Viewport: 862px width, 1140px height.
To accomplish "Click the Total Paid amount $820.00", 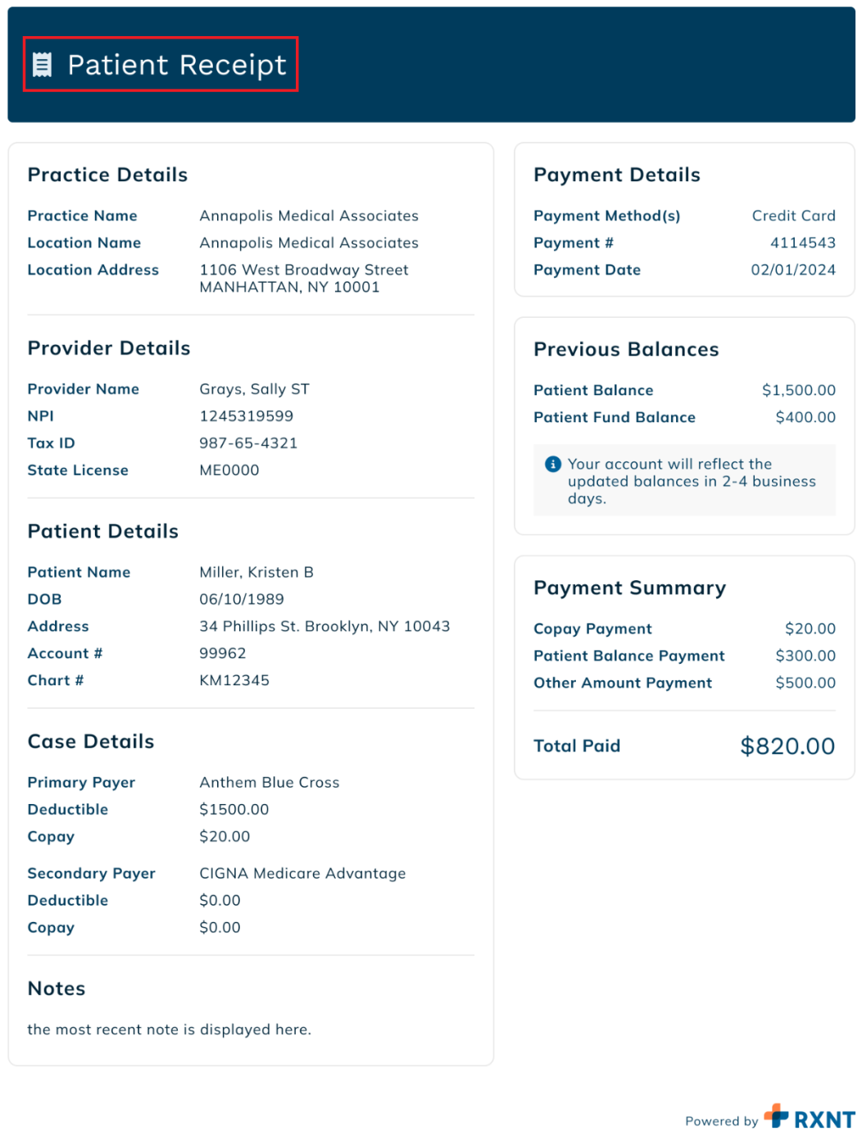I will (787, 746).
